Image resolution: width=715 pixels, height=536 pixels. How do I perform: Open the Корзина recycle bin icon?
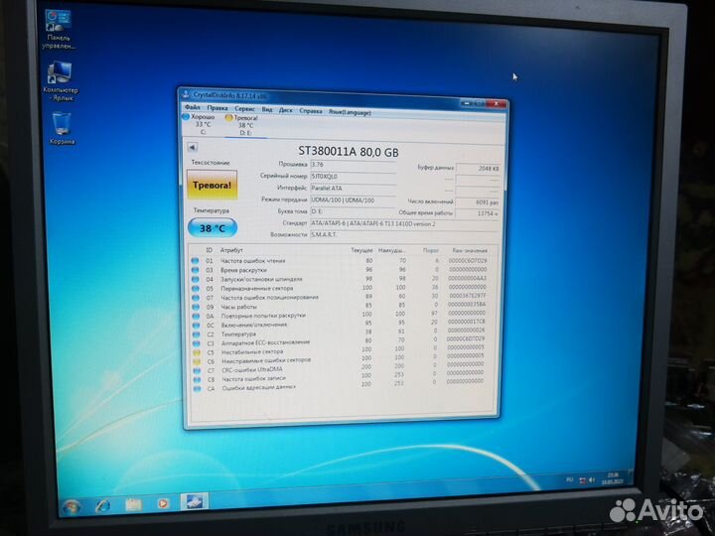[x=62, y=128]
